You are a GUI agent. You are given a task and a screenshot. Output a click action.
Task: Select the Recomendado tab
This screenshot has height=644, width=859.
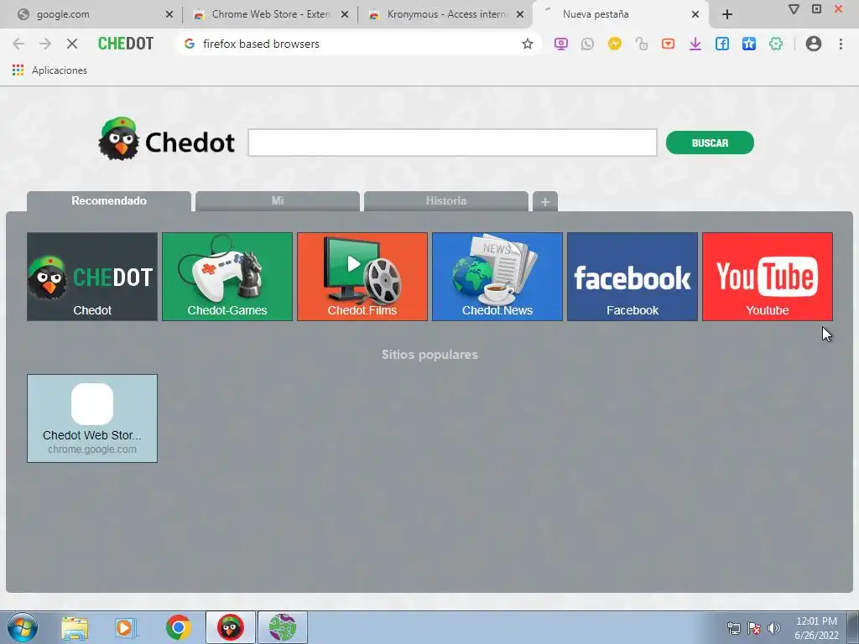[109, 201]
